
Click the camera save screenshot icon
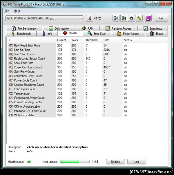(131, 18)
